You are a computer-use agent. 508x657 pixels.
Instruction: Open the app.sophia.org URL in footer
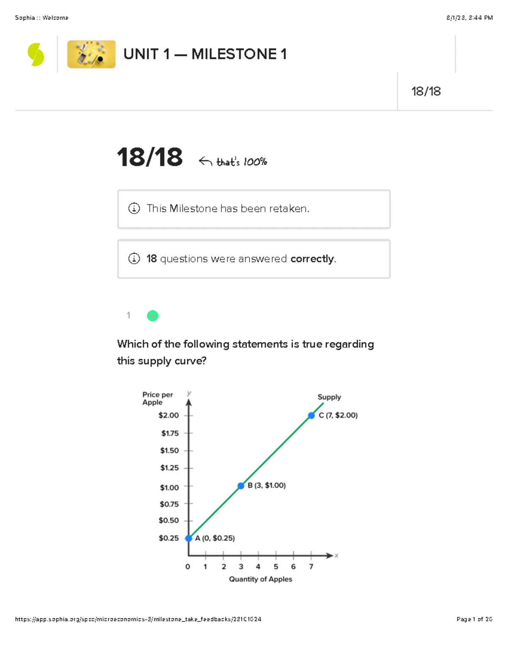tap(138, 619)
